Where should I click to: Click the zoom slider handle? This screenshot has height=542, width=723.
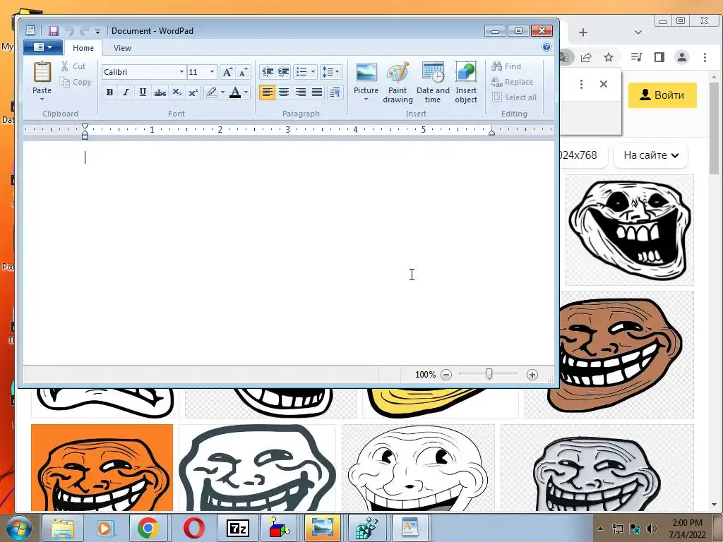489,374
